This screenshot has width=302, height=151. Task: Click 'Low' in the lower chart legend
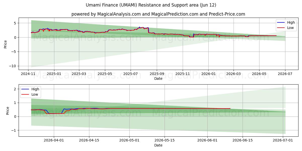pyautogui.click(x=35, y=94)
